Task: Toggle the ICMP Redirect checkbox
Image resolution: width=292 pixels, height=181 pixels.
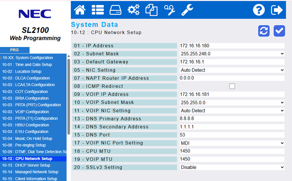Action: tap(232, 86)
